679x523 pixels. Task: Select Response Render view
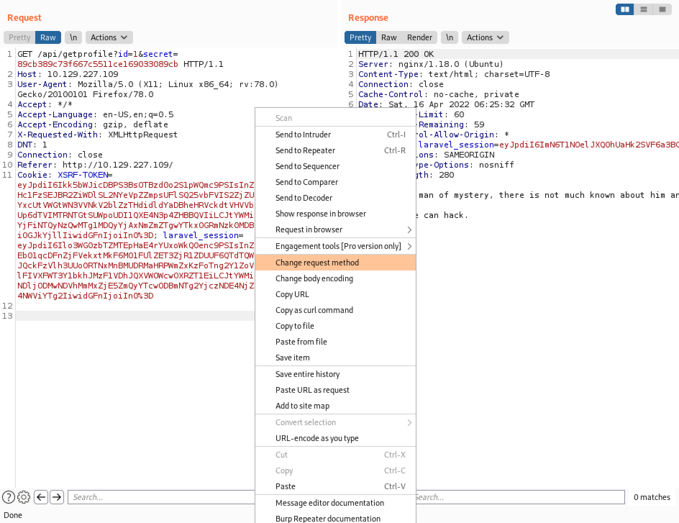click(419, 37)
